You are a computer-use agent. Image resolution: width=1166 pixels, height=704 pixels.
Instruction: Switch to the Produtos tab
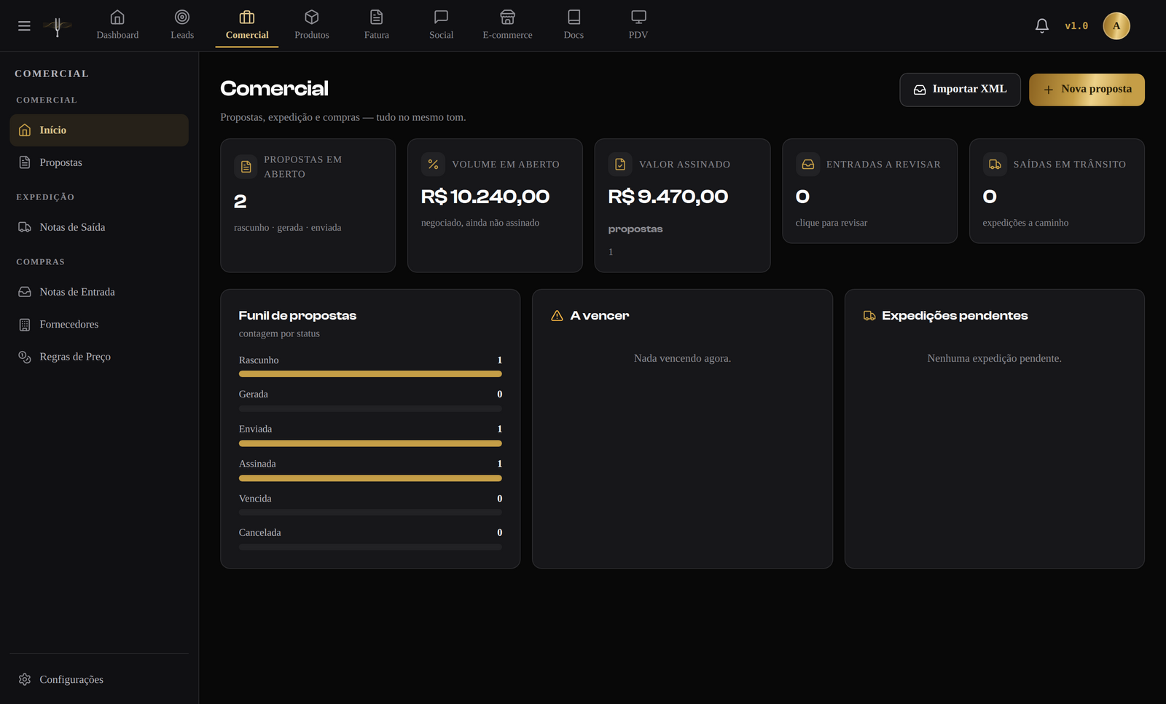click(x=312, y=25)
